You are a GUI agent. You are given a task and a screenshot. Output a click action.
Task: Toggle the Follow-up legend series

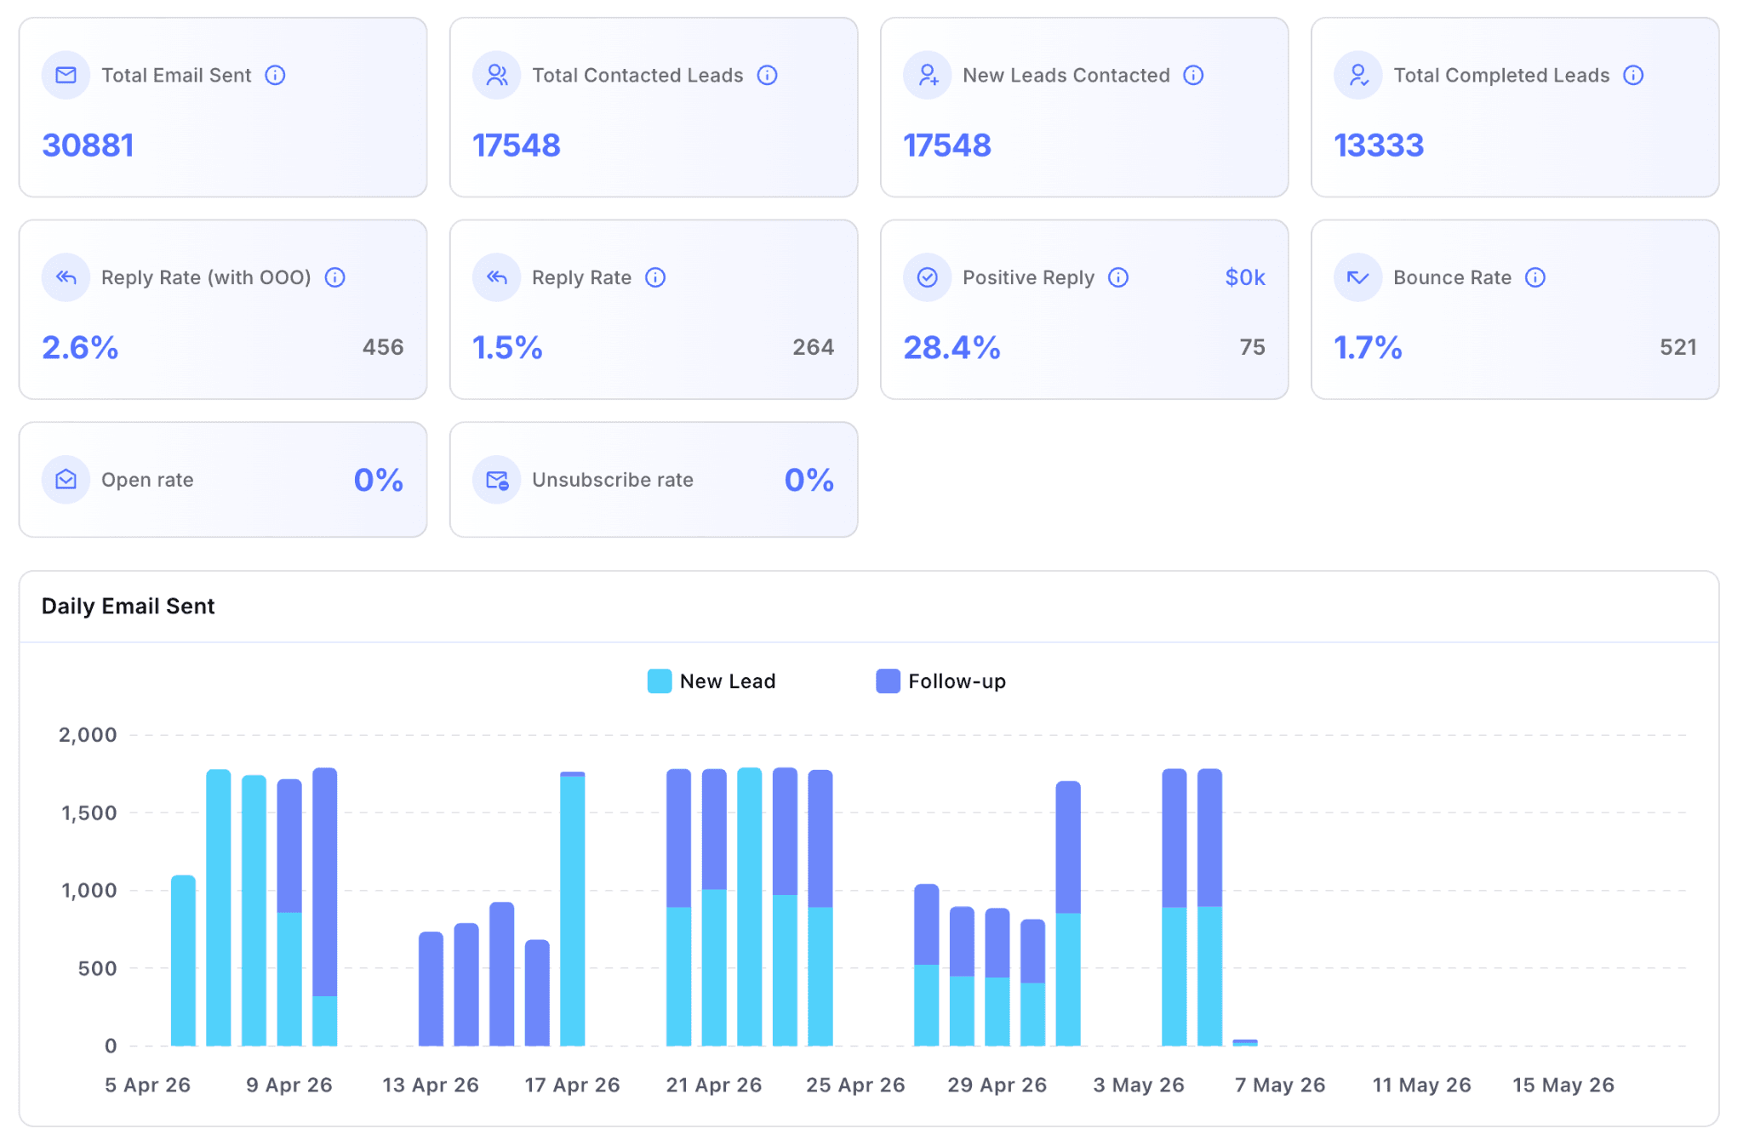tap(940, 681)
